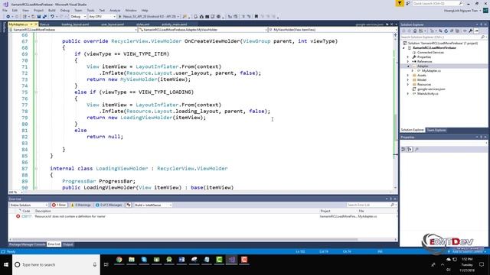The height and width of the screenshot is (275, 490).
Task: Toggle the 0 of 3 Messages filter button
Action: click(x=109, y=205)
